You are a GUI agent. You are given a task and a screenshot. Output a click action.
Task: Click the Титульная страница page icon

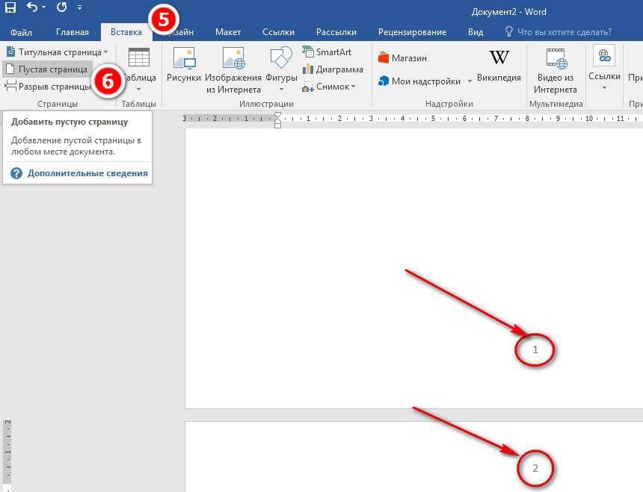[x=10, y=52]
